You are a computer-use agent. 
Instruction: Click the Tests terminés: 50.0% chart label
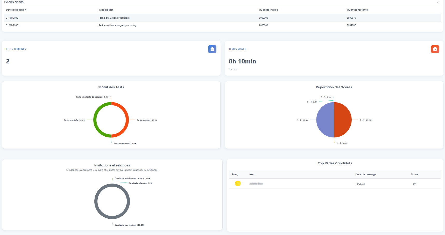(74, 120)
